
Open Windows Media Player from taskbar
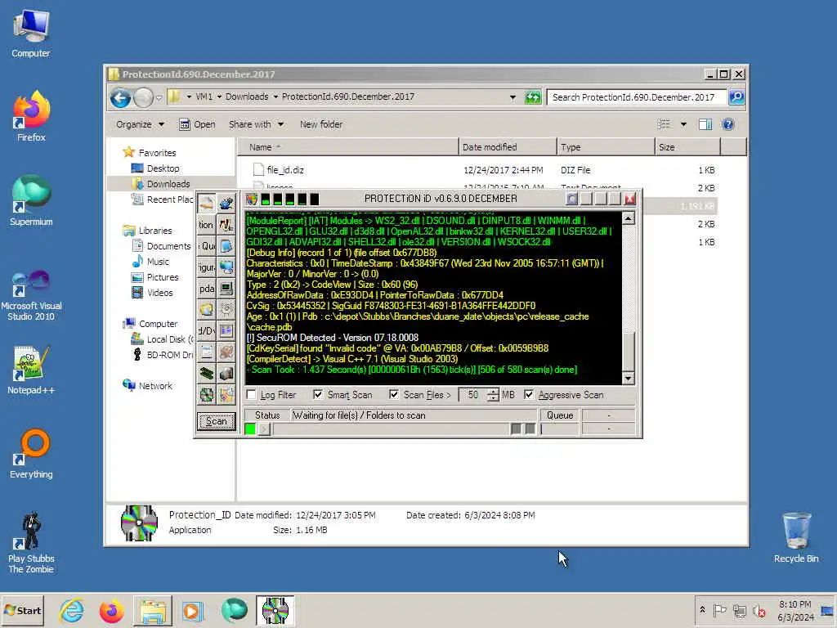pos(192,611)
